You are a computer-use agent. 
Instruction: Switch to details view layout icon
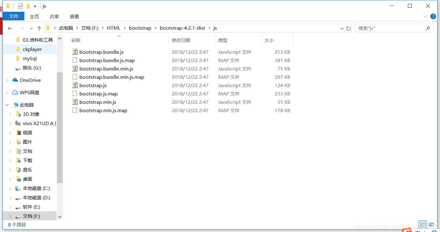point(423,225)
